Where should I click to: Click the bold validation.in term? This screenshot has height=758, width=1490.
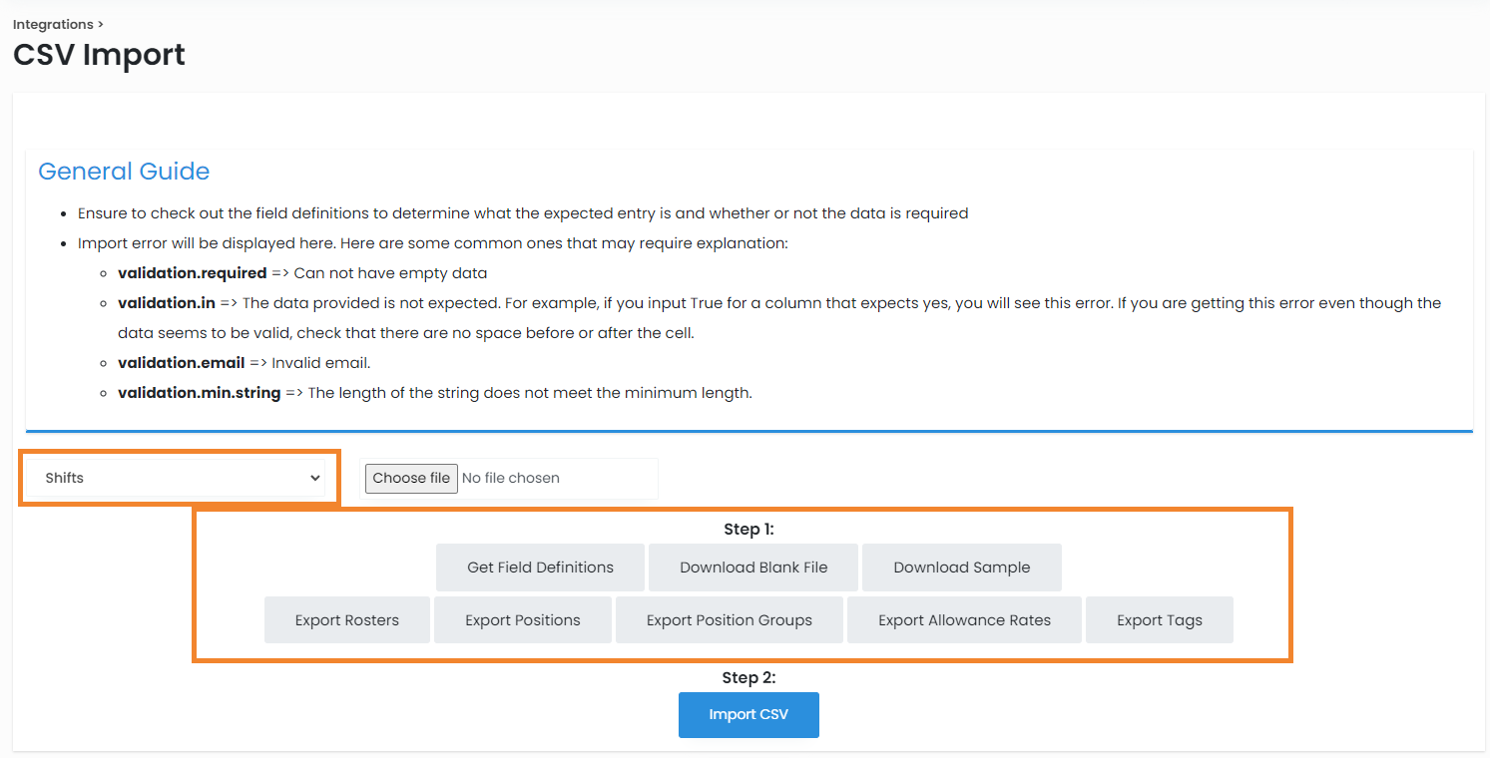click(167, 303)
